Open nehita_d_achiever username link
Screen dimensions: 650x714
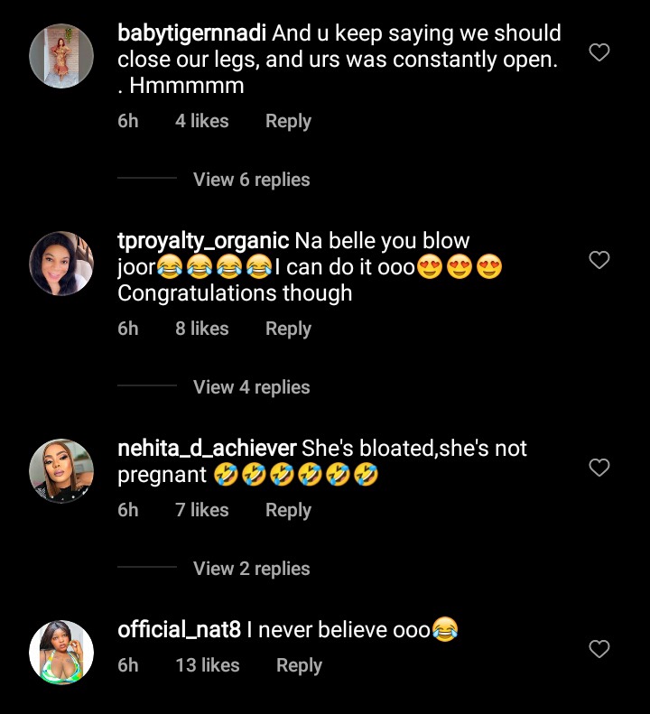207,448
